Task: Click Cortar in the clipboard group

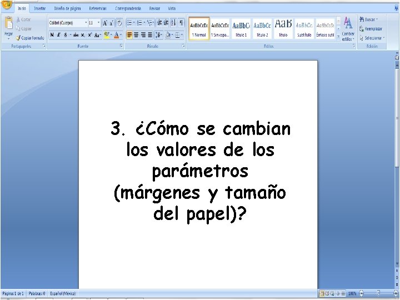Action: (x=23, y=19)
